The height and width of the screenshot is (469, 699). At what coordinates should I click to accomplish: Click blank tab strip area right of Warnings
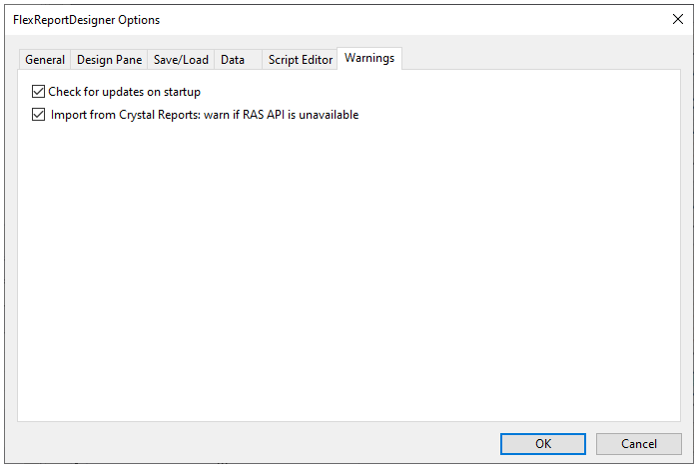[539, 59]
